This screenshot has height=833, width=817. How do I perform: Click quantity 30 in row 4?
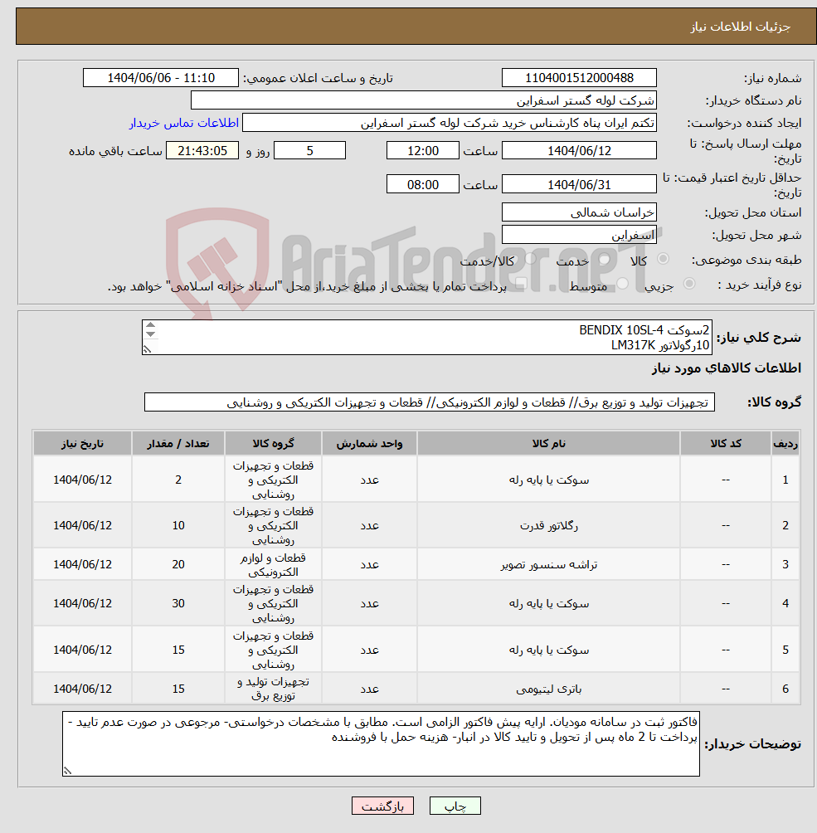point(178,603)
